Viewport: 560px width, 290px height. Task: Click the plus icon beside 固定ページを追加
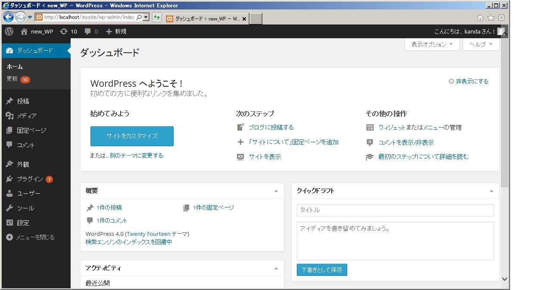tap(240, 142)
